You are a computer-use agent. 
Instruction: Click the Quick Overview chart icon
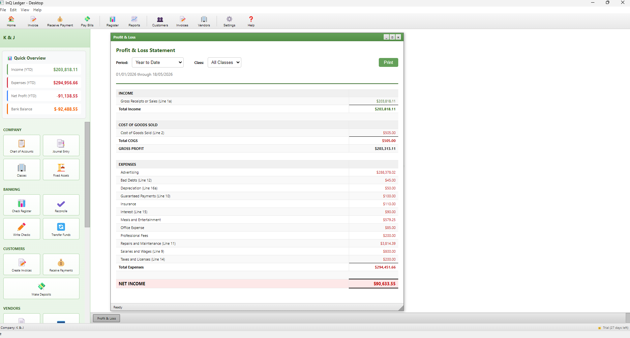[x=10, y=58]
